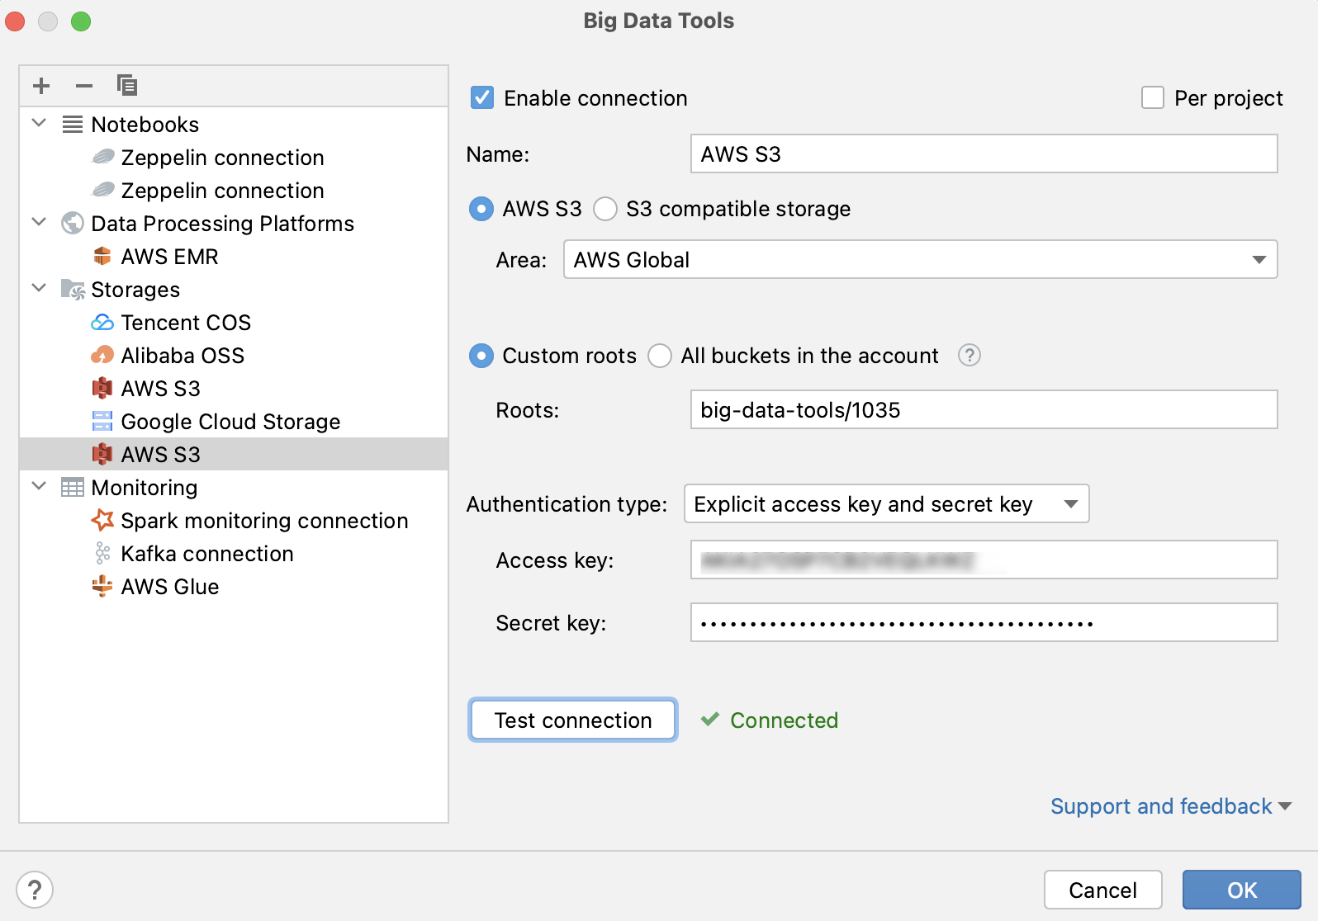Expand the Support and feedback menu
Viewport: 1318px width, 921px height.
point(1170,806)
